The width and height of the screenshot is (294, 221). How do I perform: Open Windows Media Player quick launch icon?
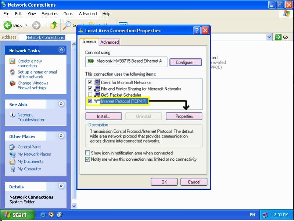pos(51,215)
